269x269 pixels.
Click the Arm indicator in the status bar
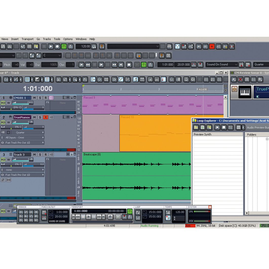[190, 226]
